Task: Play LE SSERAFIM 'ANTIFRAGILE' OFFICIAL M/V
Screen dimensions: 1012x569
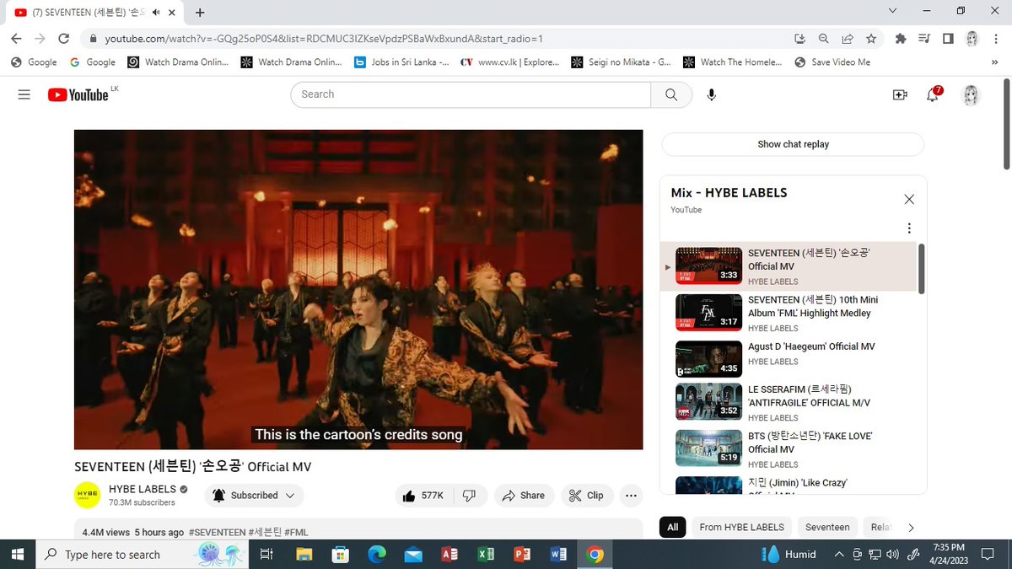Action: click(789, 402)
